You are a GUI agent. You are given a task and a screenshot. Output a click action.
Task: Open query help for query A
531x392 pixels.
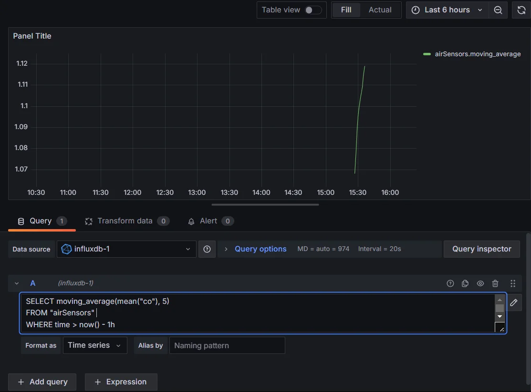(x=450, y=283)
